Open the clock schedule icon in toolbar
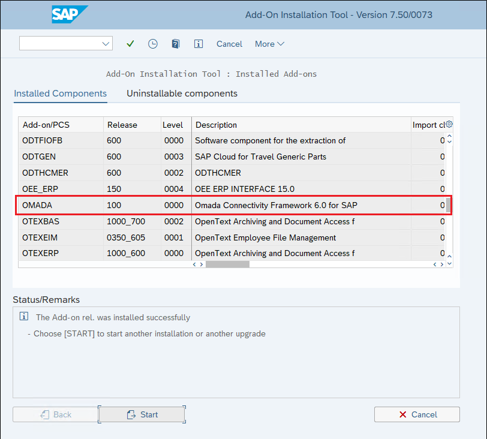The width and height of the screenshot is (487, 439). pyautogui.click(x=153, y=44)
